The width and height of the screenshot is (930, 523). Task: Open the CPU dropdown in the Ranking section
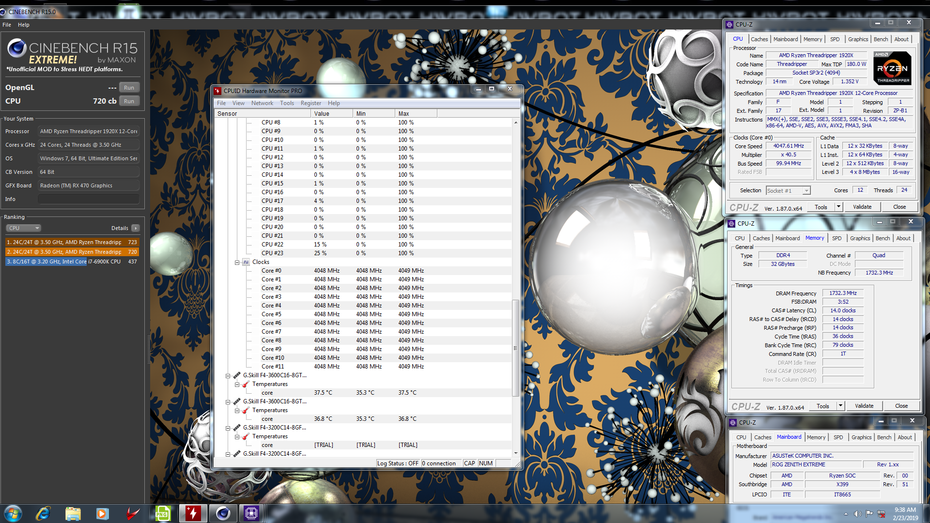pyautogui.click(x=23, y=228)
